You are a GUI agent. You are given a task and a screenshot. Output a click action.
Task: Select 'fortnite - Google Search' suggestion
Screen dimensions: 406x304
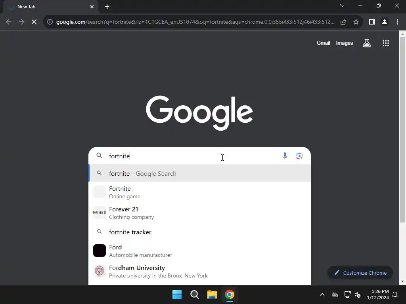tap(200, 173)
